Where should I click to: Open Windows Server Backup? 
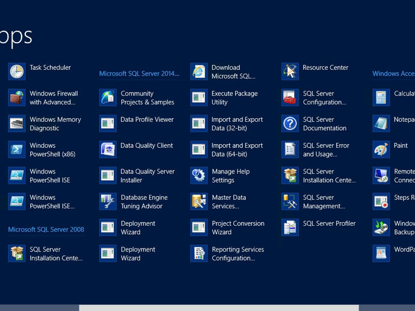tap(393, 228)
